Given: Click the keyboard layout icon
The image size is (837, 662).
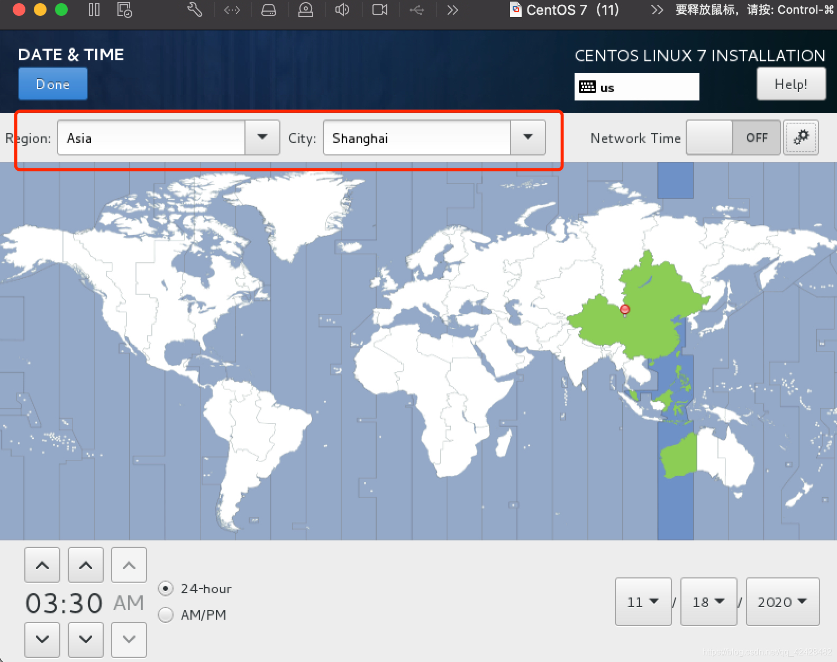Looking at the screenshot, I should (587, 87).
